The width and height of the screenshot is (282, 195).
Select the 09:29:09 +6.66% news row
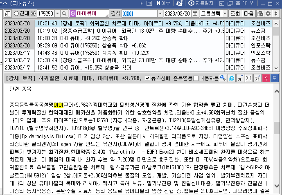pos(138,46)
